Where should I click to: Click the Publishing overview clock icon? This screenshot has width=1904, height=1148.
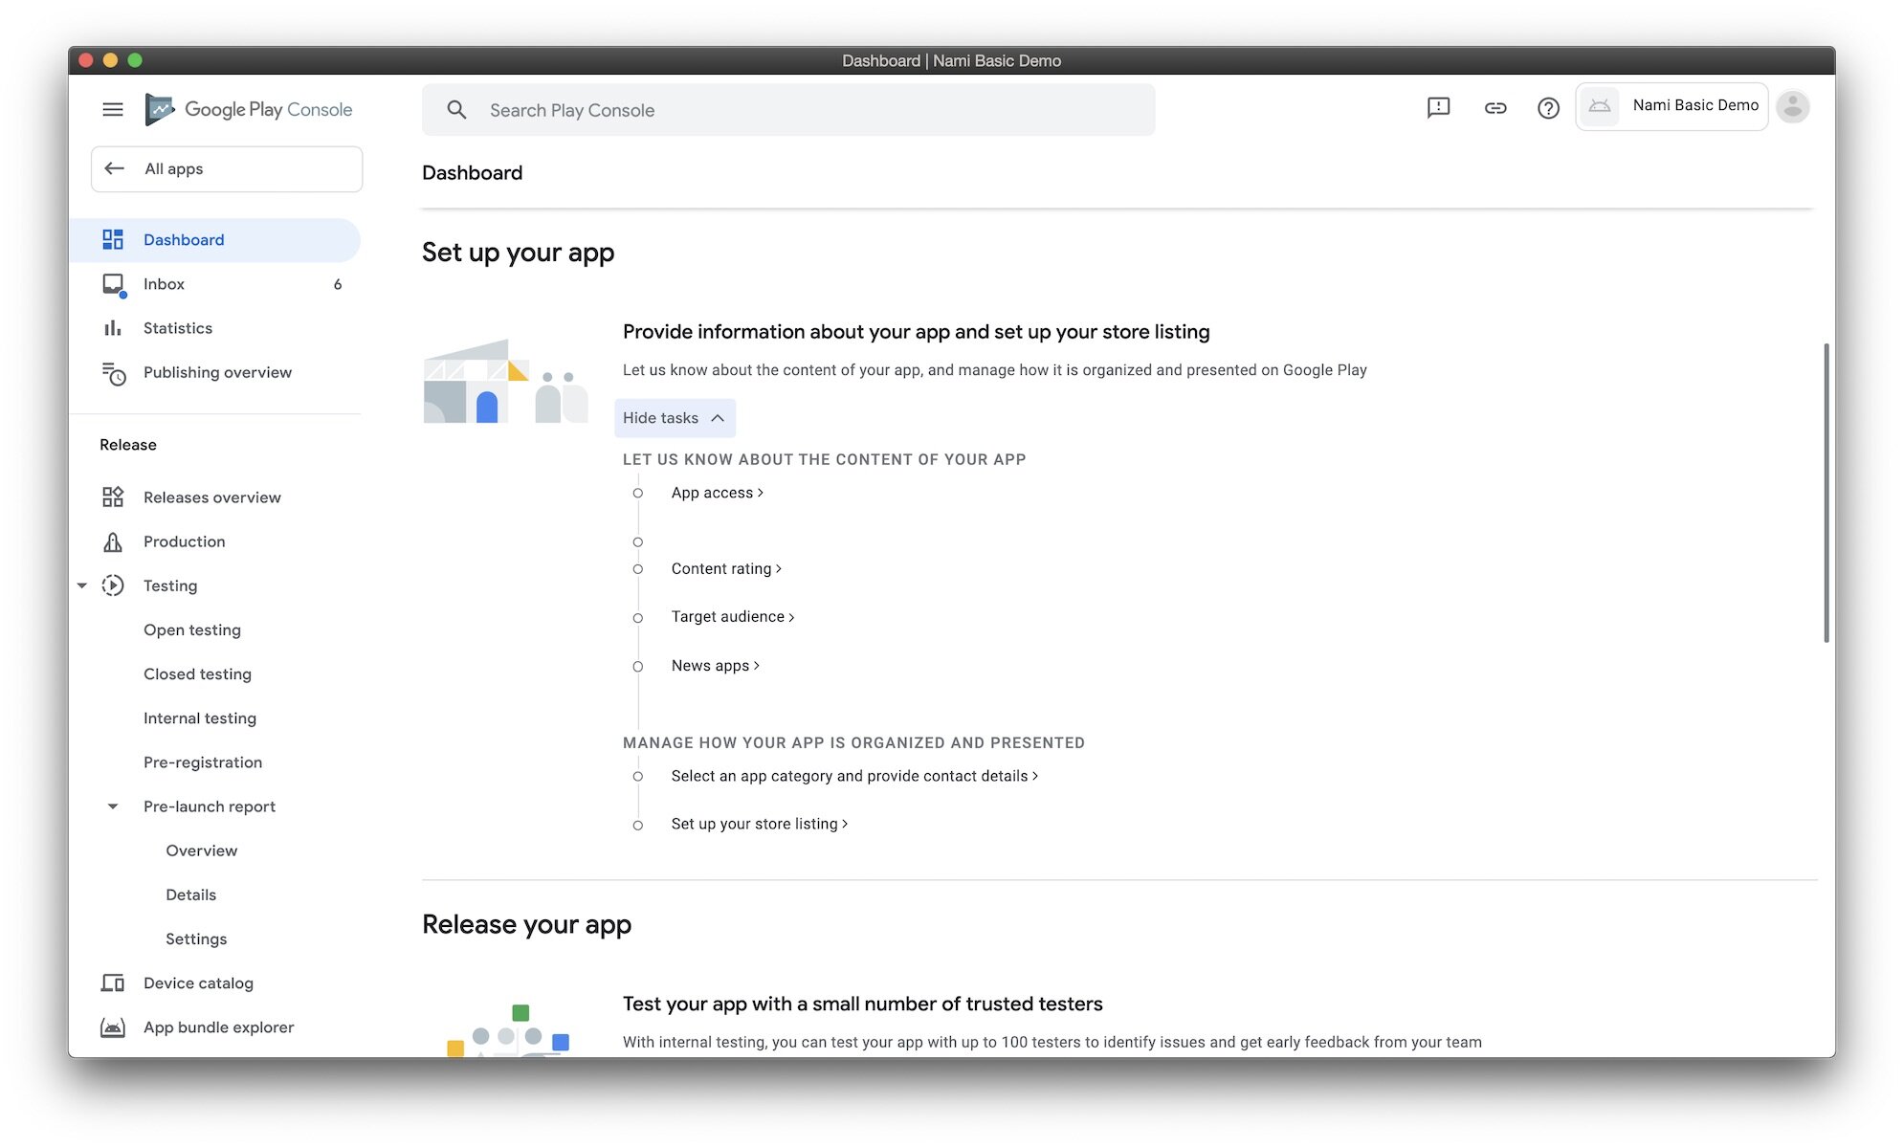(114, 373)
